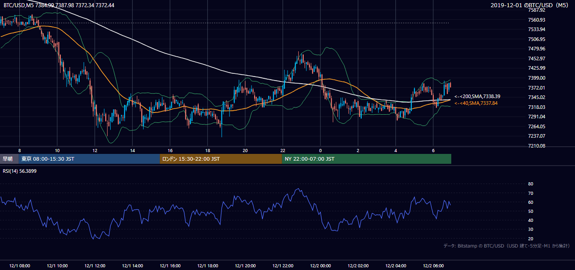
Task: Click the BTC/USD,M5 OHLC header text
Action: point(59,5)
